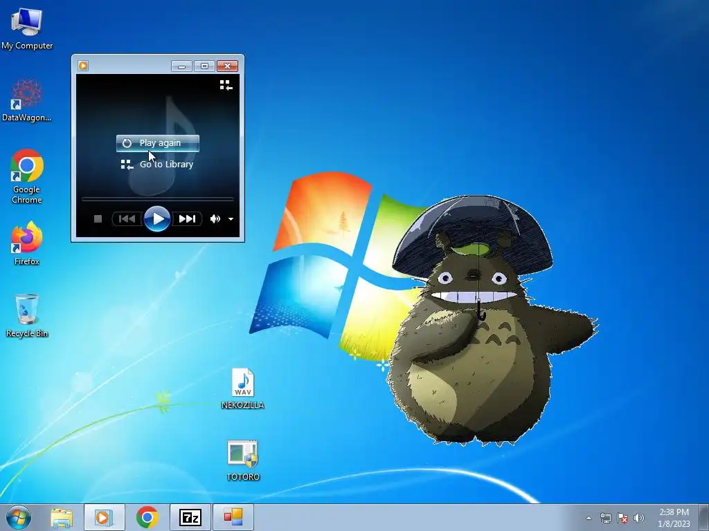Open Chrome from the taskbar
Image resolution: width=709 pixels, height=531 pixels.
(147, 517)
